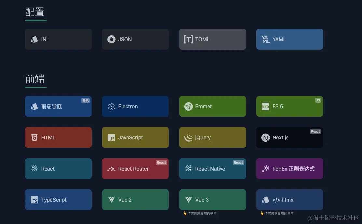Click the 导航 tag on 前端导航
Screen dimensions: 362x224
coord(86,100)
